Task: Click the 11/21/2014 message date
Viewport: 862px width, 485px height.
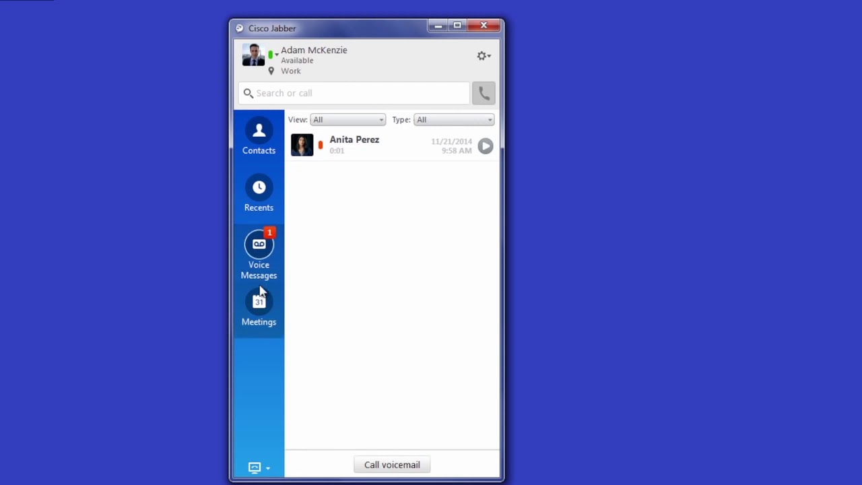Action: (451, 141)
